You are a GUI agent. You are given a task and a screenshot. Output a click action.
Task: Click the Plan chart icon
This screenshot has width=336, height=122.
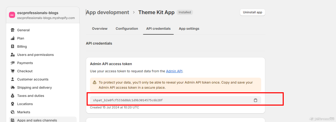coord(13,38)
